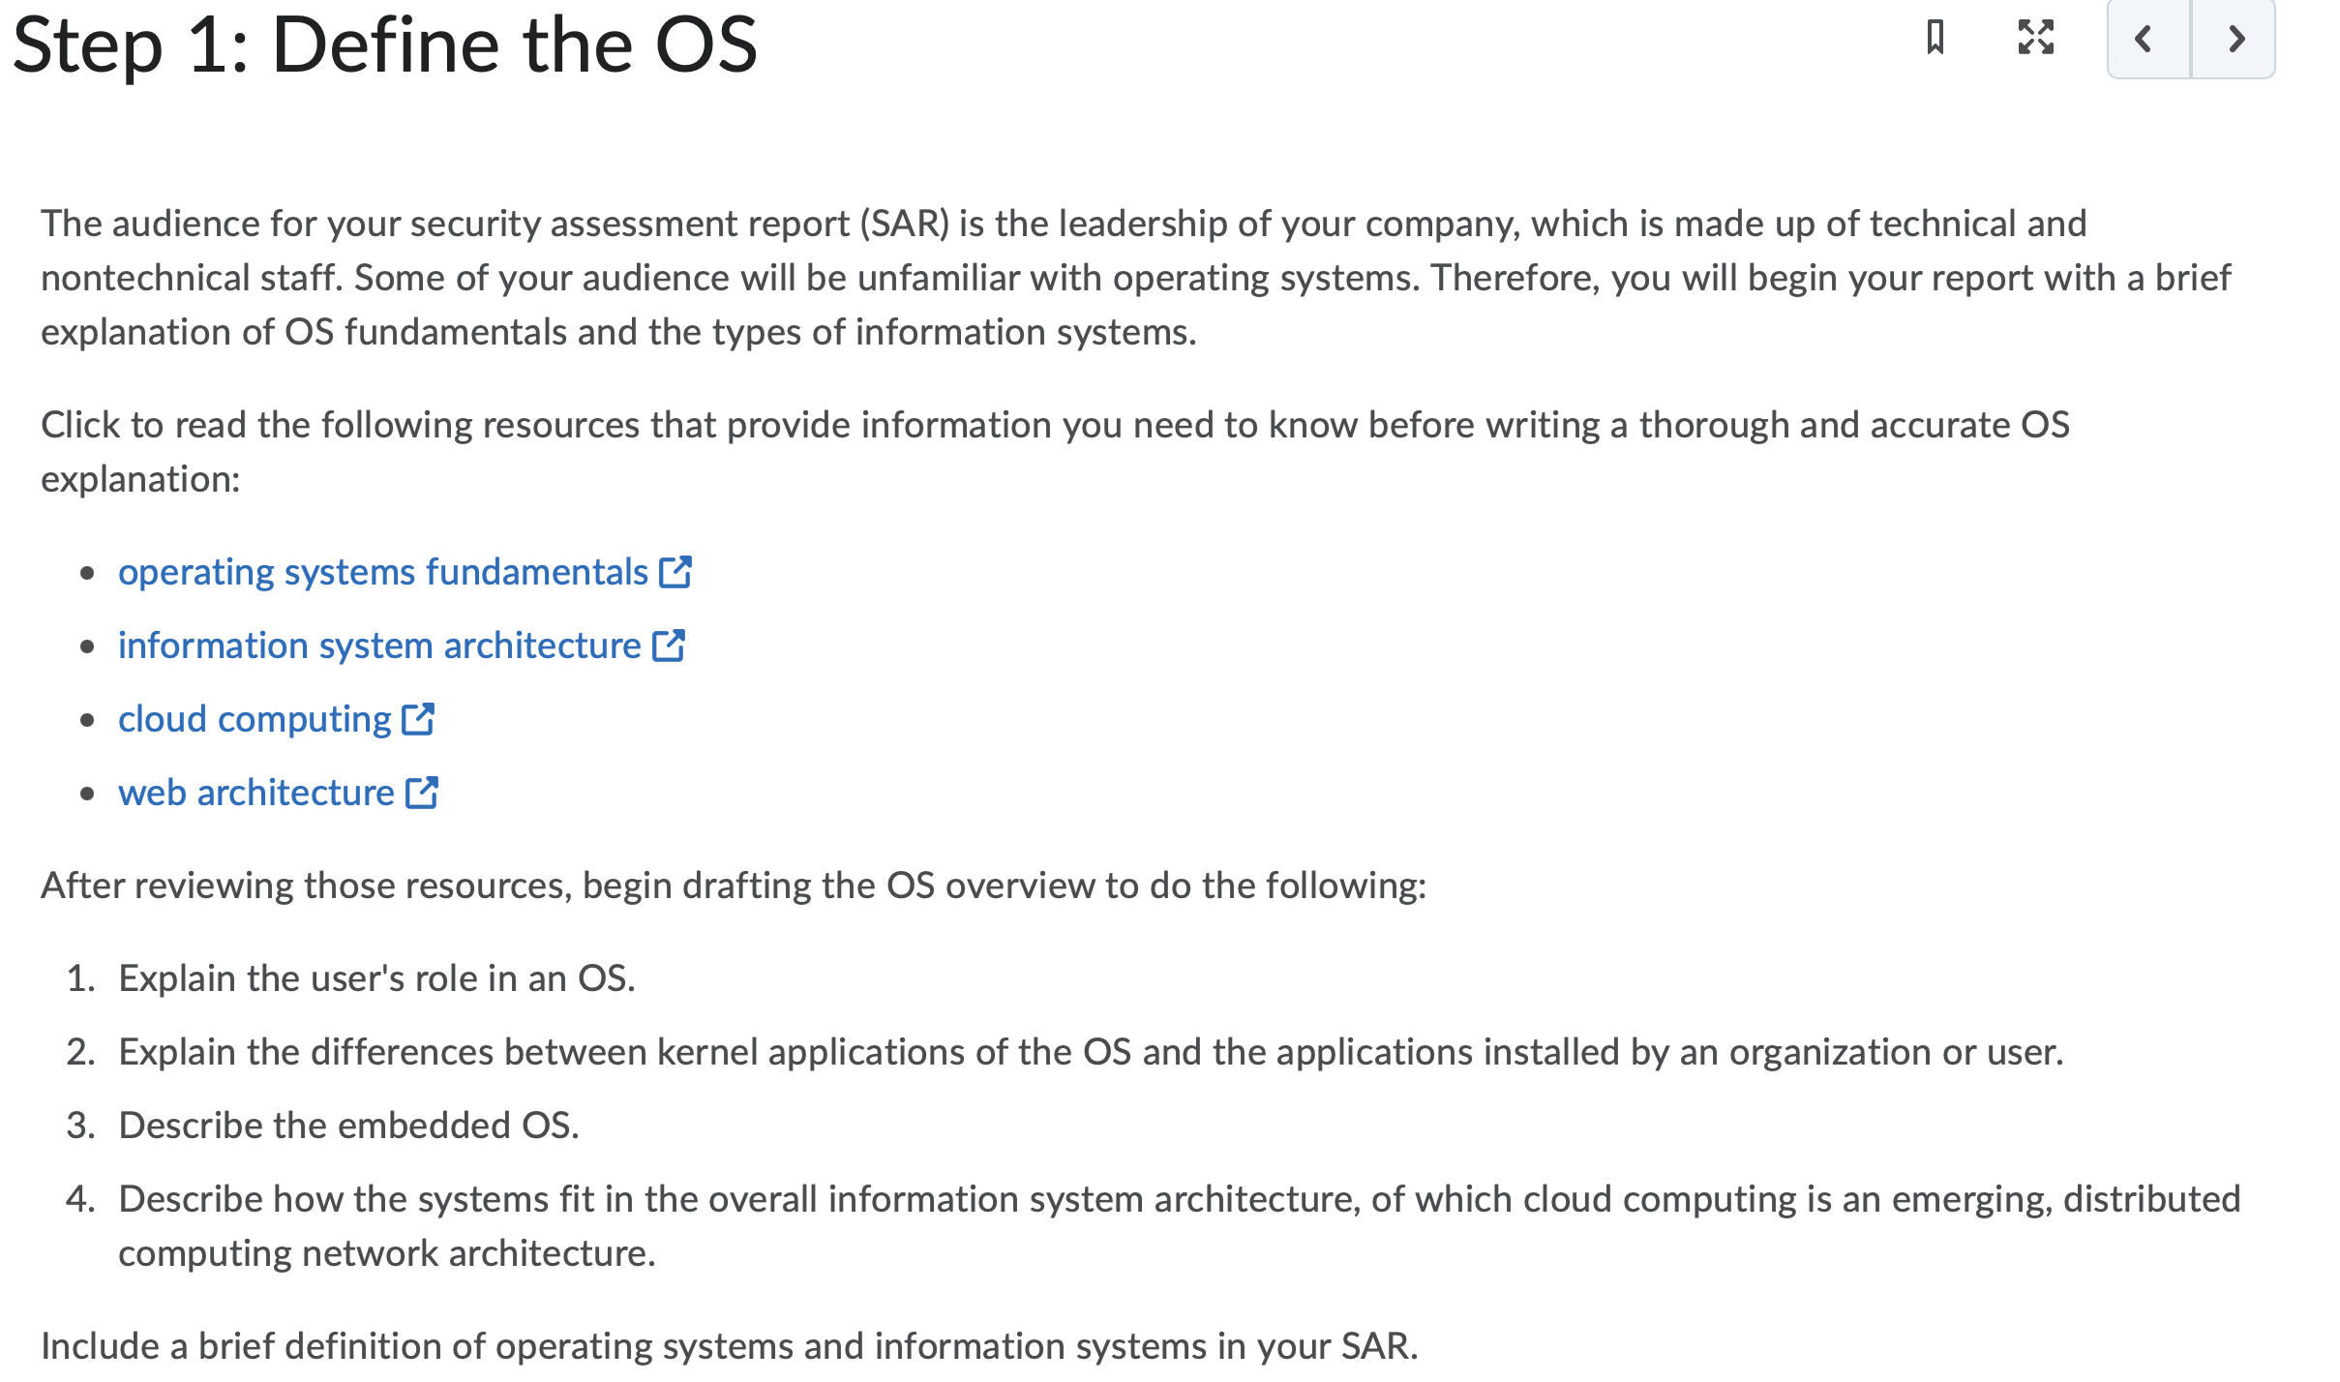2340x1382 pixels.
Task: Open external icon beside web architecture
Action: [x=422, y=792]
